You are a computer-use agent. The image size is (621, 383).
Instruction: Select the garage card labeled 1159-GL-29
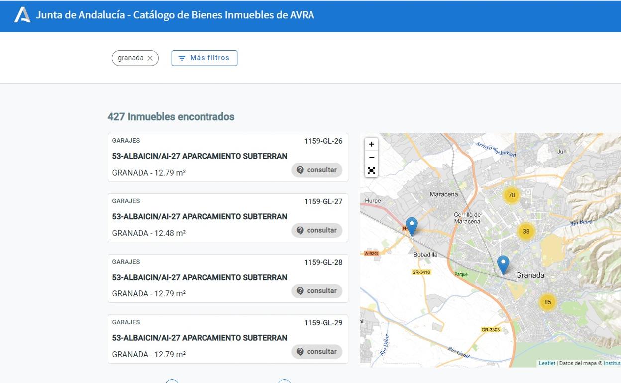(x=199, y=338)
